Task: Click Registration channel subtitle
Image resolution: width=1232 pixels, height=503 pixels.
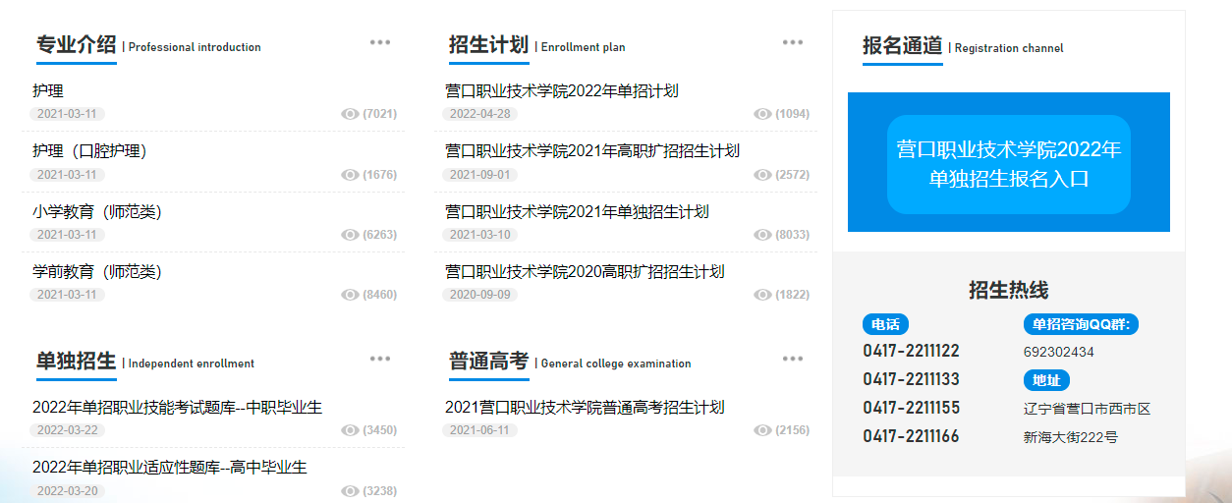Action: click(1009, 48)
